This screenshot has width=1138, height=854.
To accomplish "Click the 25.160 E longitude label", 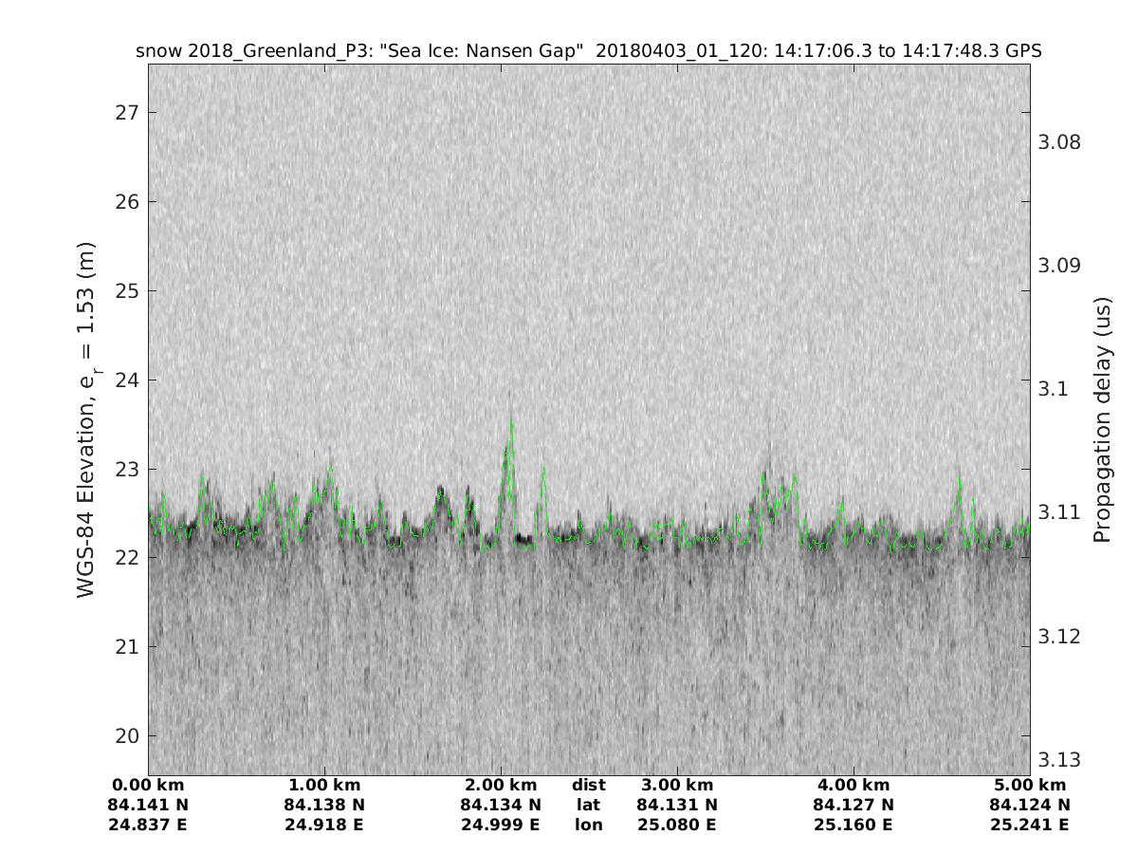I will tap(853, 826).
